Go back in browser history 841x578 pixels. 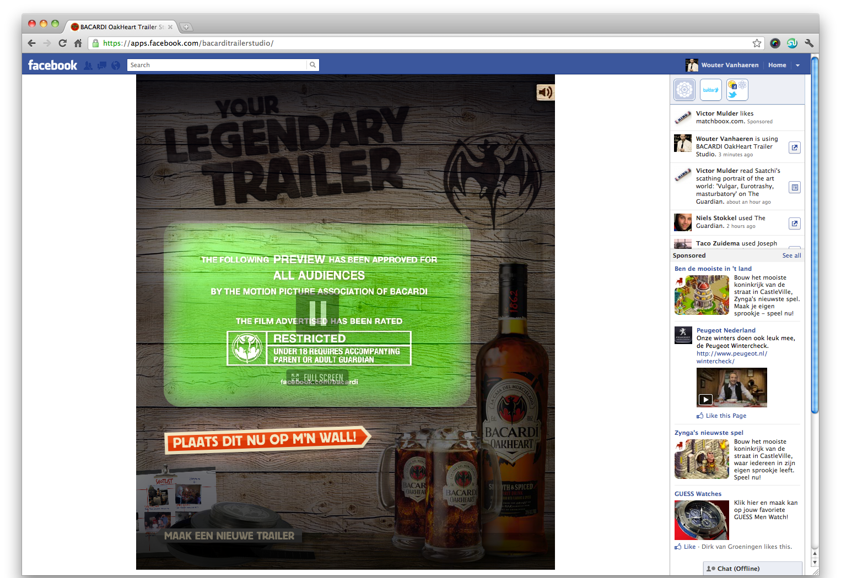(32, 43)
